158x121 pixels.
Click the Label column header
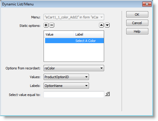point(89,34)
